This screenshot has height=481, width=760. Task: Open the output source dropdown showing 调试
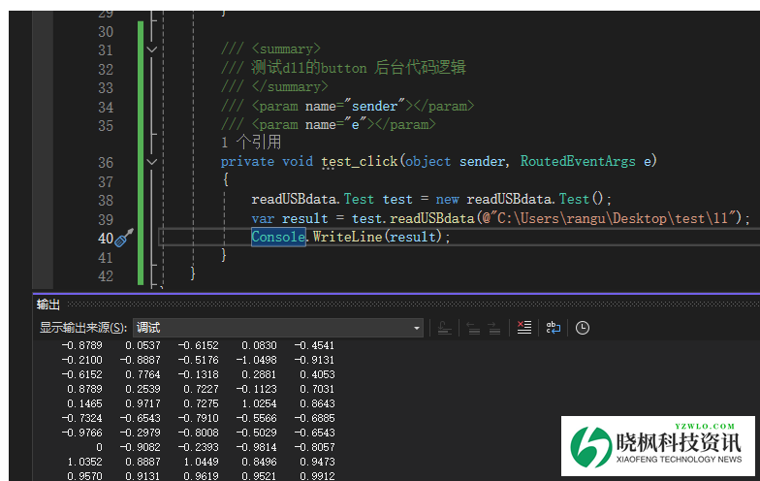tap(278, 328)
